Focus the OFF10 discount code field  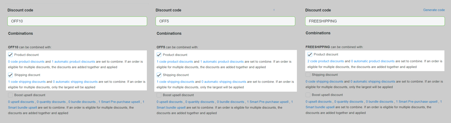(77, 21)
